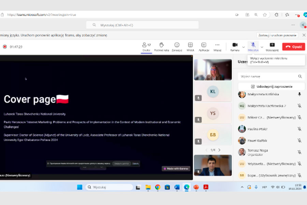The image size is (307, 205).
Task: Click the search magnifier in participant box
Action: point(300,77)
